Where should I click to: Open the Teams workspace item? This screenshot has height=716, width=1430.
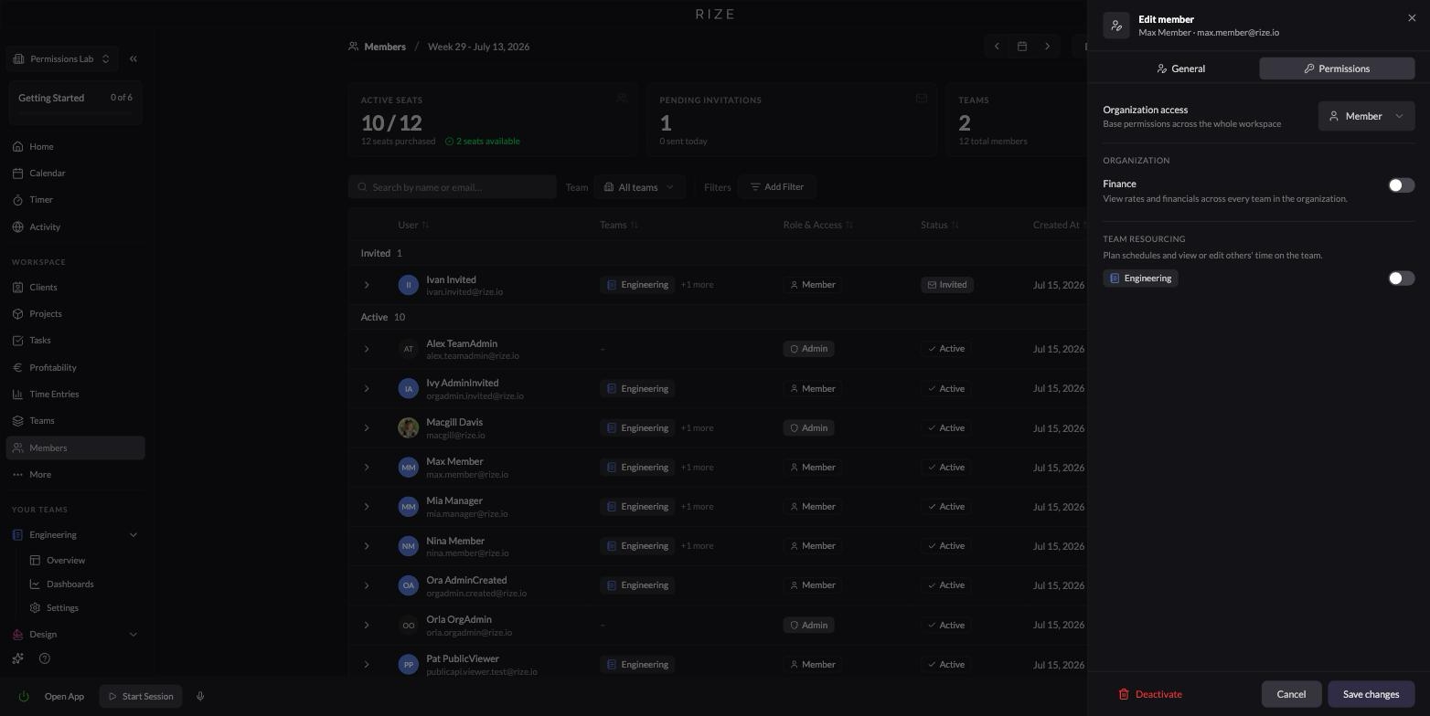point(75,420)
